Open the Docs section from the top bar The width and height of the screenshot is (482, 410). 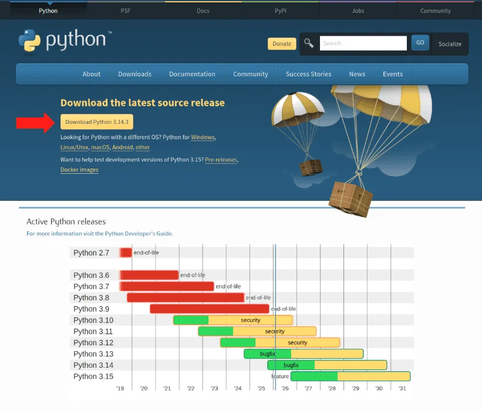click(x=203, y=10)
